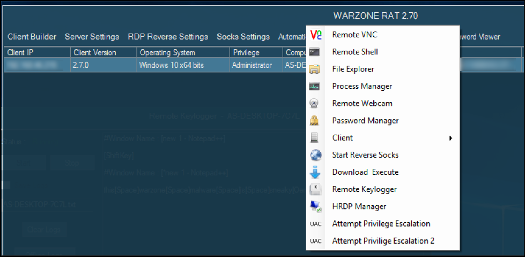
Task: Click the Download Execute arrow icon
Action: click(315, 172)
